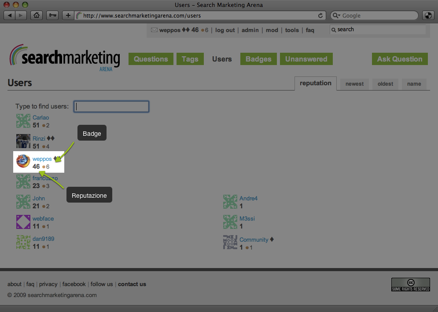Open the facebook footer link

click(74, 284)
